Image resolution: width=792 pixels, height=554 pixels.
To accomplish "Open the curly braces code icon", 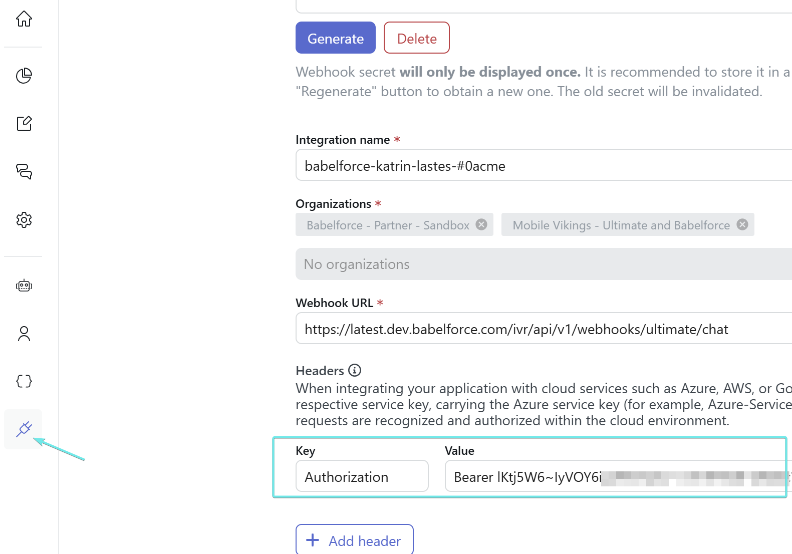I will 24,381.
